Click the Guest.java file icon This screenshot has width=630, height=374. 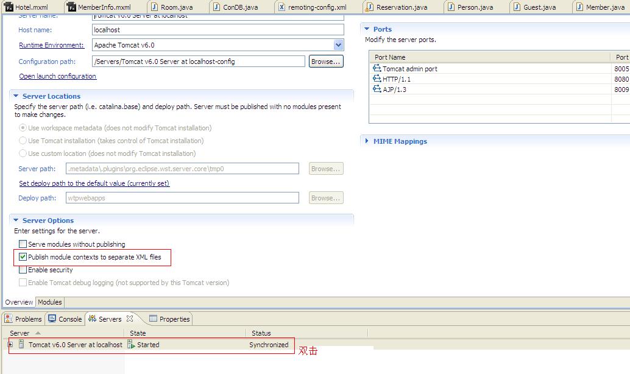coord(517,7)
